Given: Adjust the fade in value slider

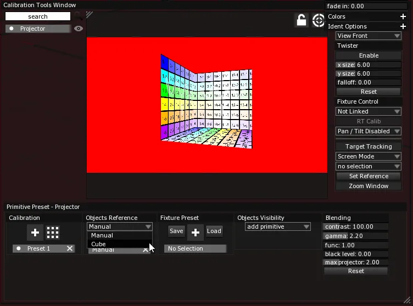Looking at the screenshot, I should click(366, 6).
